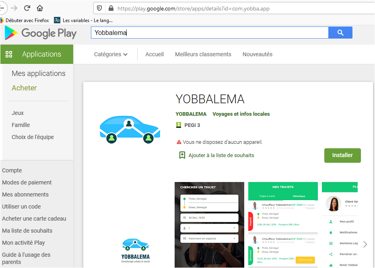
Task: Click the browser forward arrow
Action: (14, 8)
